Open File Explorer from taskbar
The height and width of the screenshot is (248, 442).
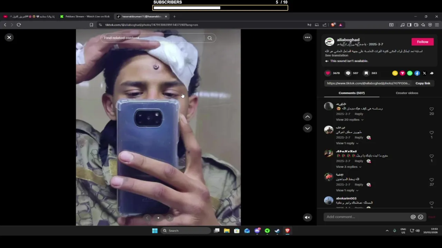227,231
